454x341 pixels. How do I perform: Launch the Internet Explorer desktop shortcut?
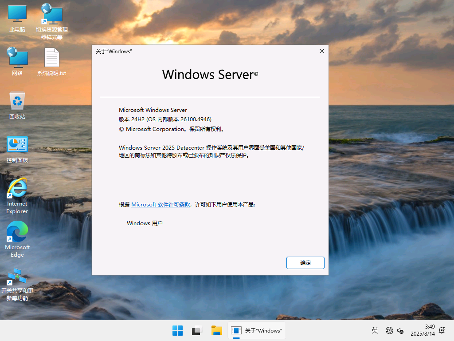tap(17, 196)
